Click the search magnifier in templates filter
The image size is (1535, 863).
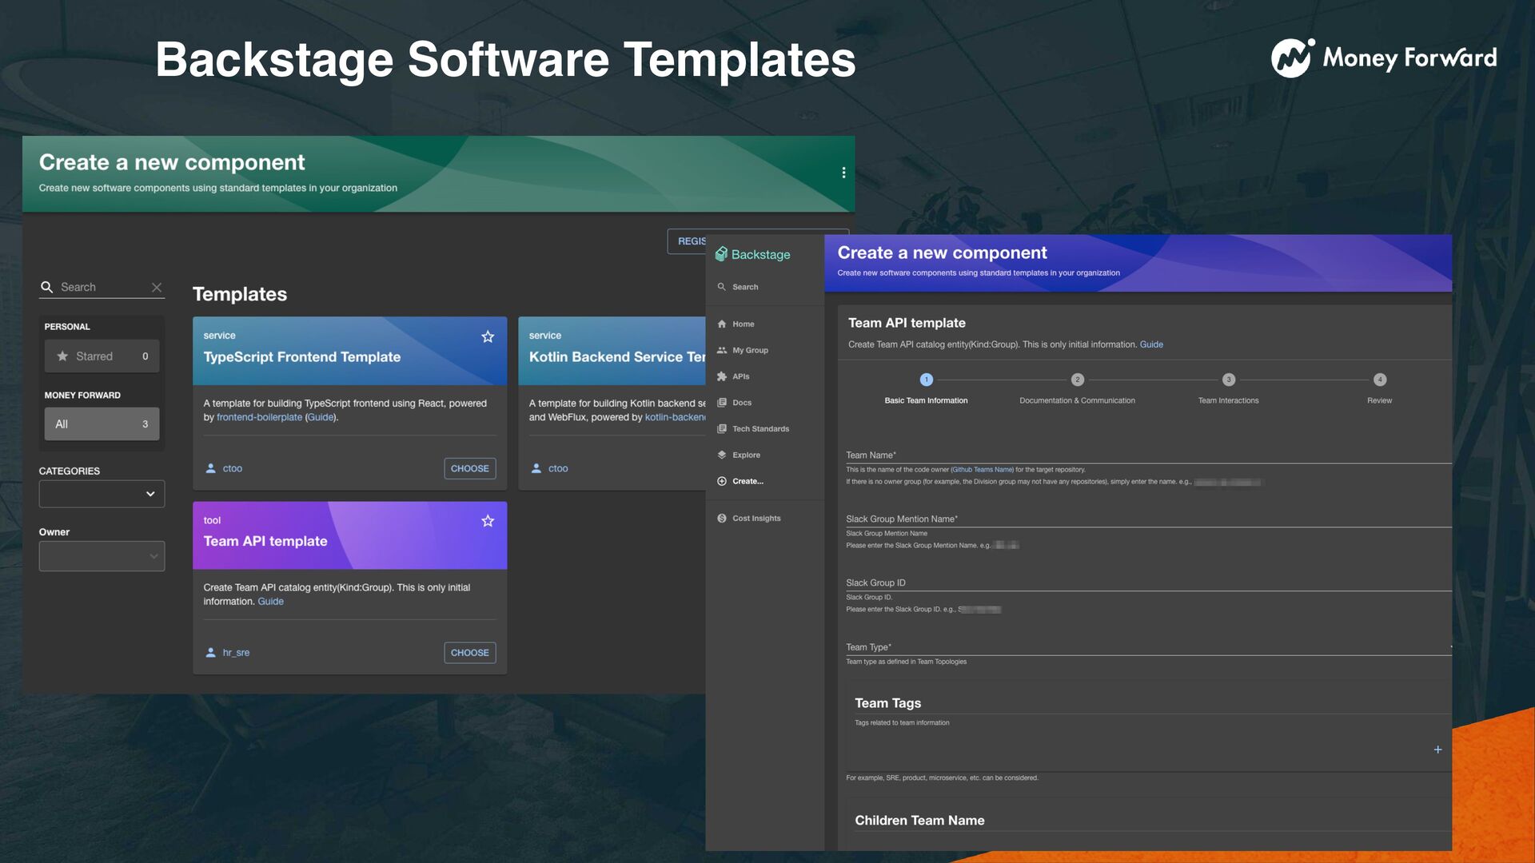click(x=46, y=287)
